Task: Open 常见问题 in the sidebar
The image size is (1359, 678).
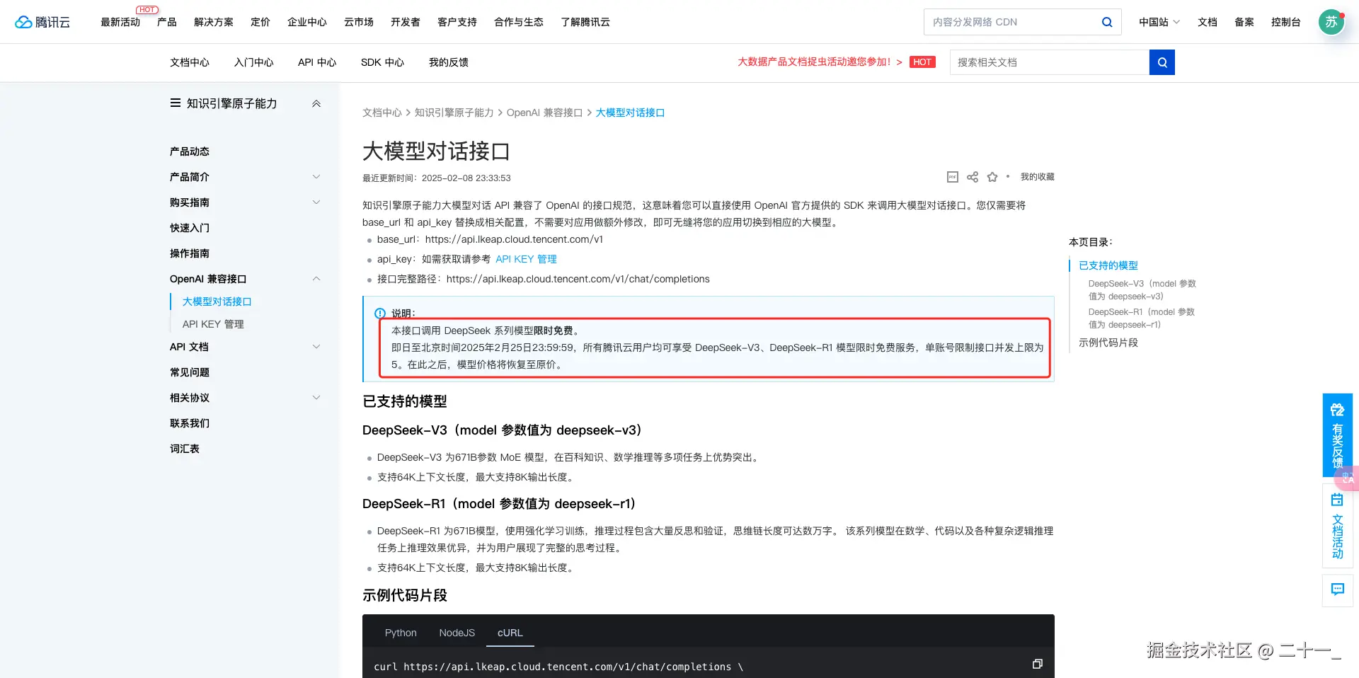Action: click(x=190, y=372)
